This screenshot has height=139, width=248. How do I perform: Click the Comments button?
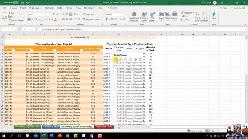[x=238, y=8]
